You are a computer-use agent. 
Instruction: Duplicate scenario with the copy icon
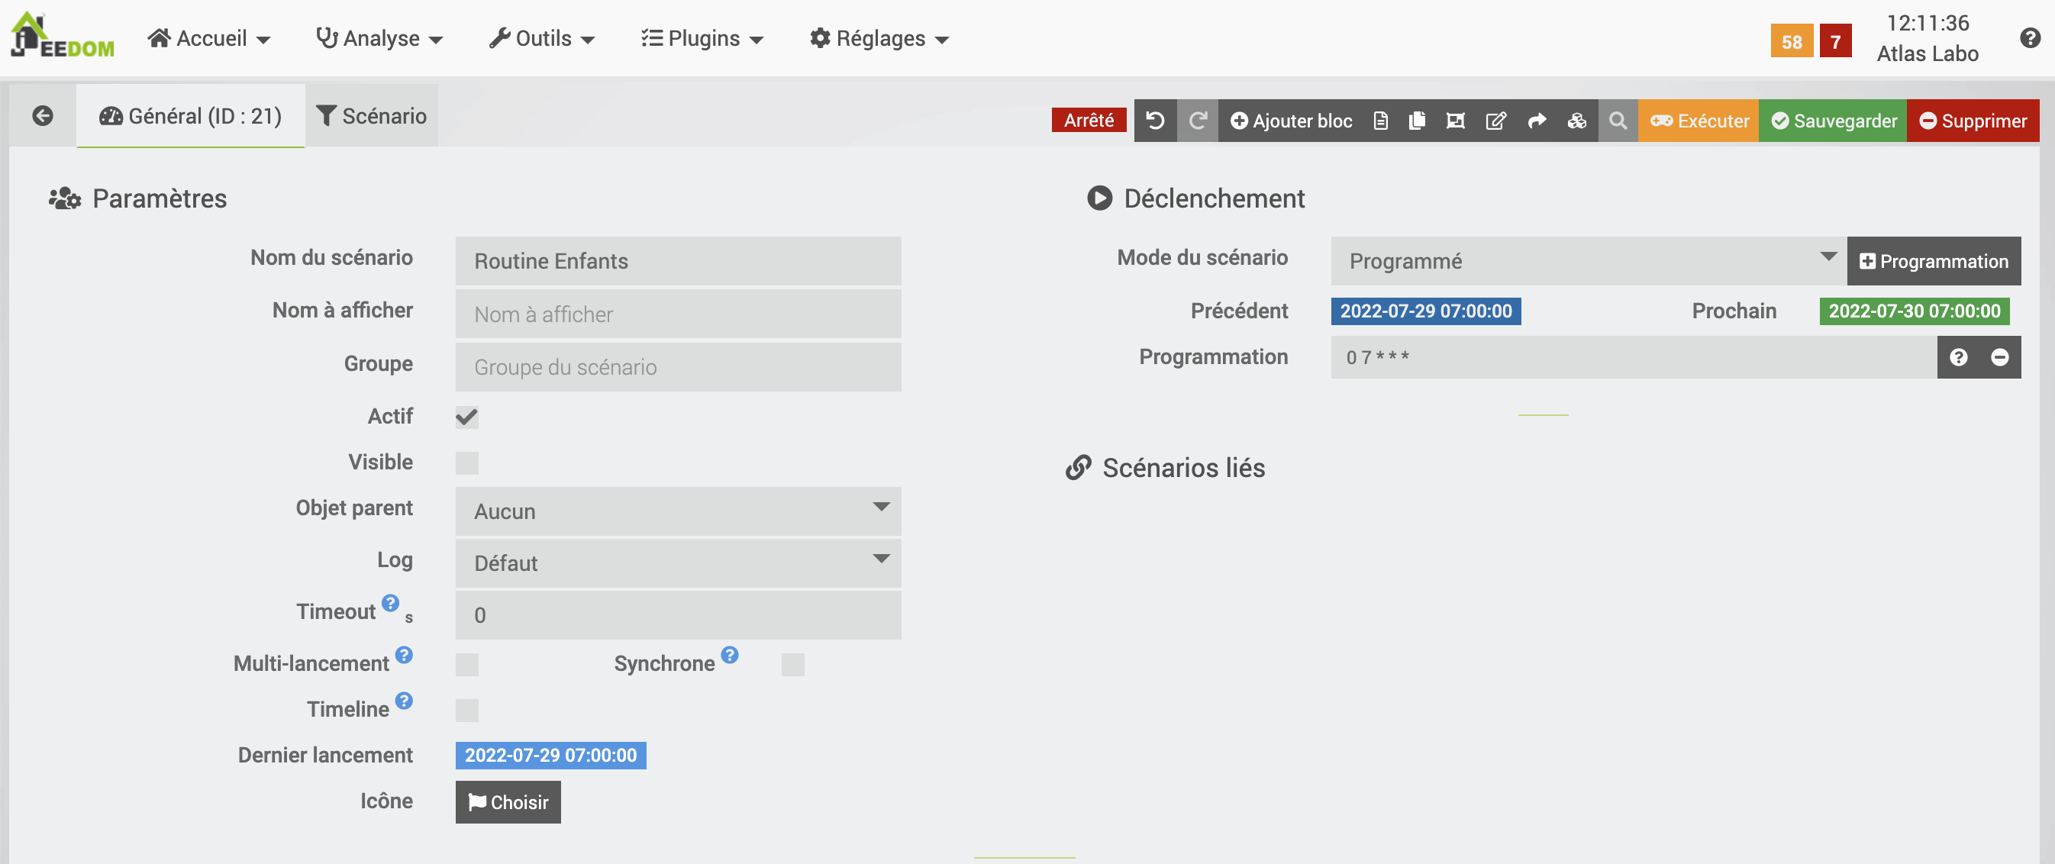point(1418,121)
